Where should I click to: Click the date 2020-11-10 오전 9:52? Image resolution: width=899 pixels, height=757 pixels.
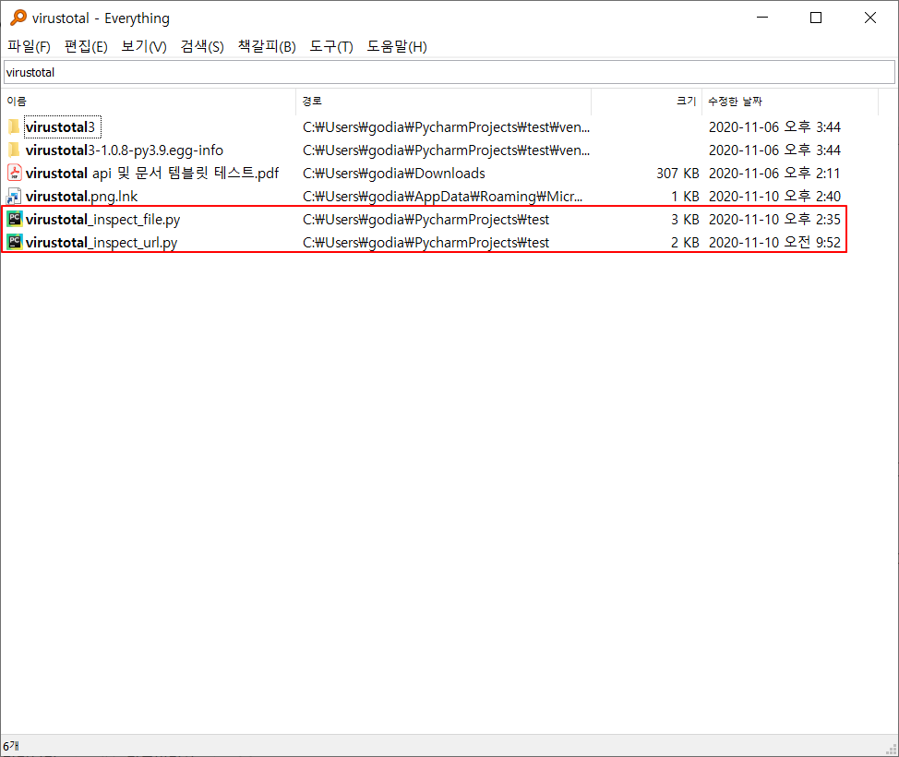[x=774, y=243]
